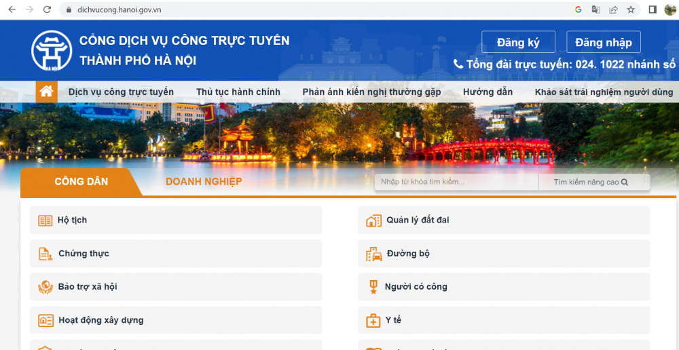Open the browser side panel
Screen dimensions: 679x350
pyautogui.click(x=653, y=9)
